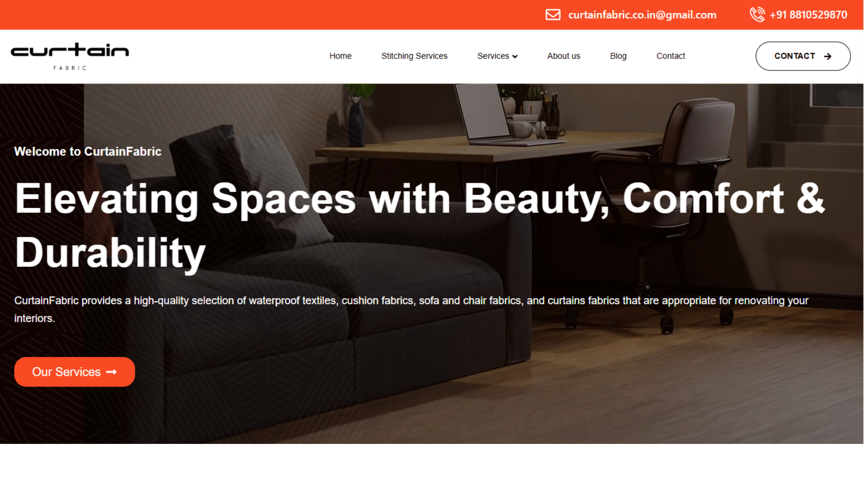Click the arrow inside the CONTACT button

[x=827, y=56]
